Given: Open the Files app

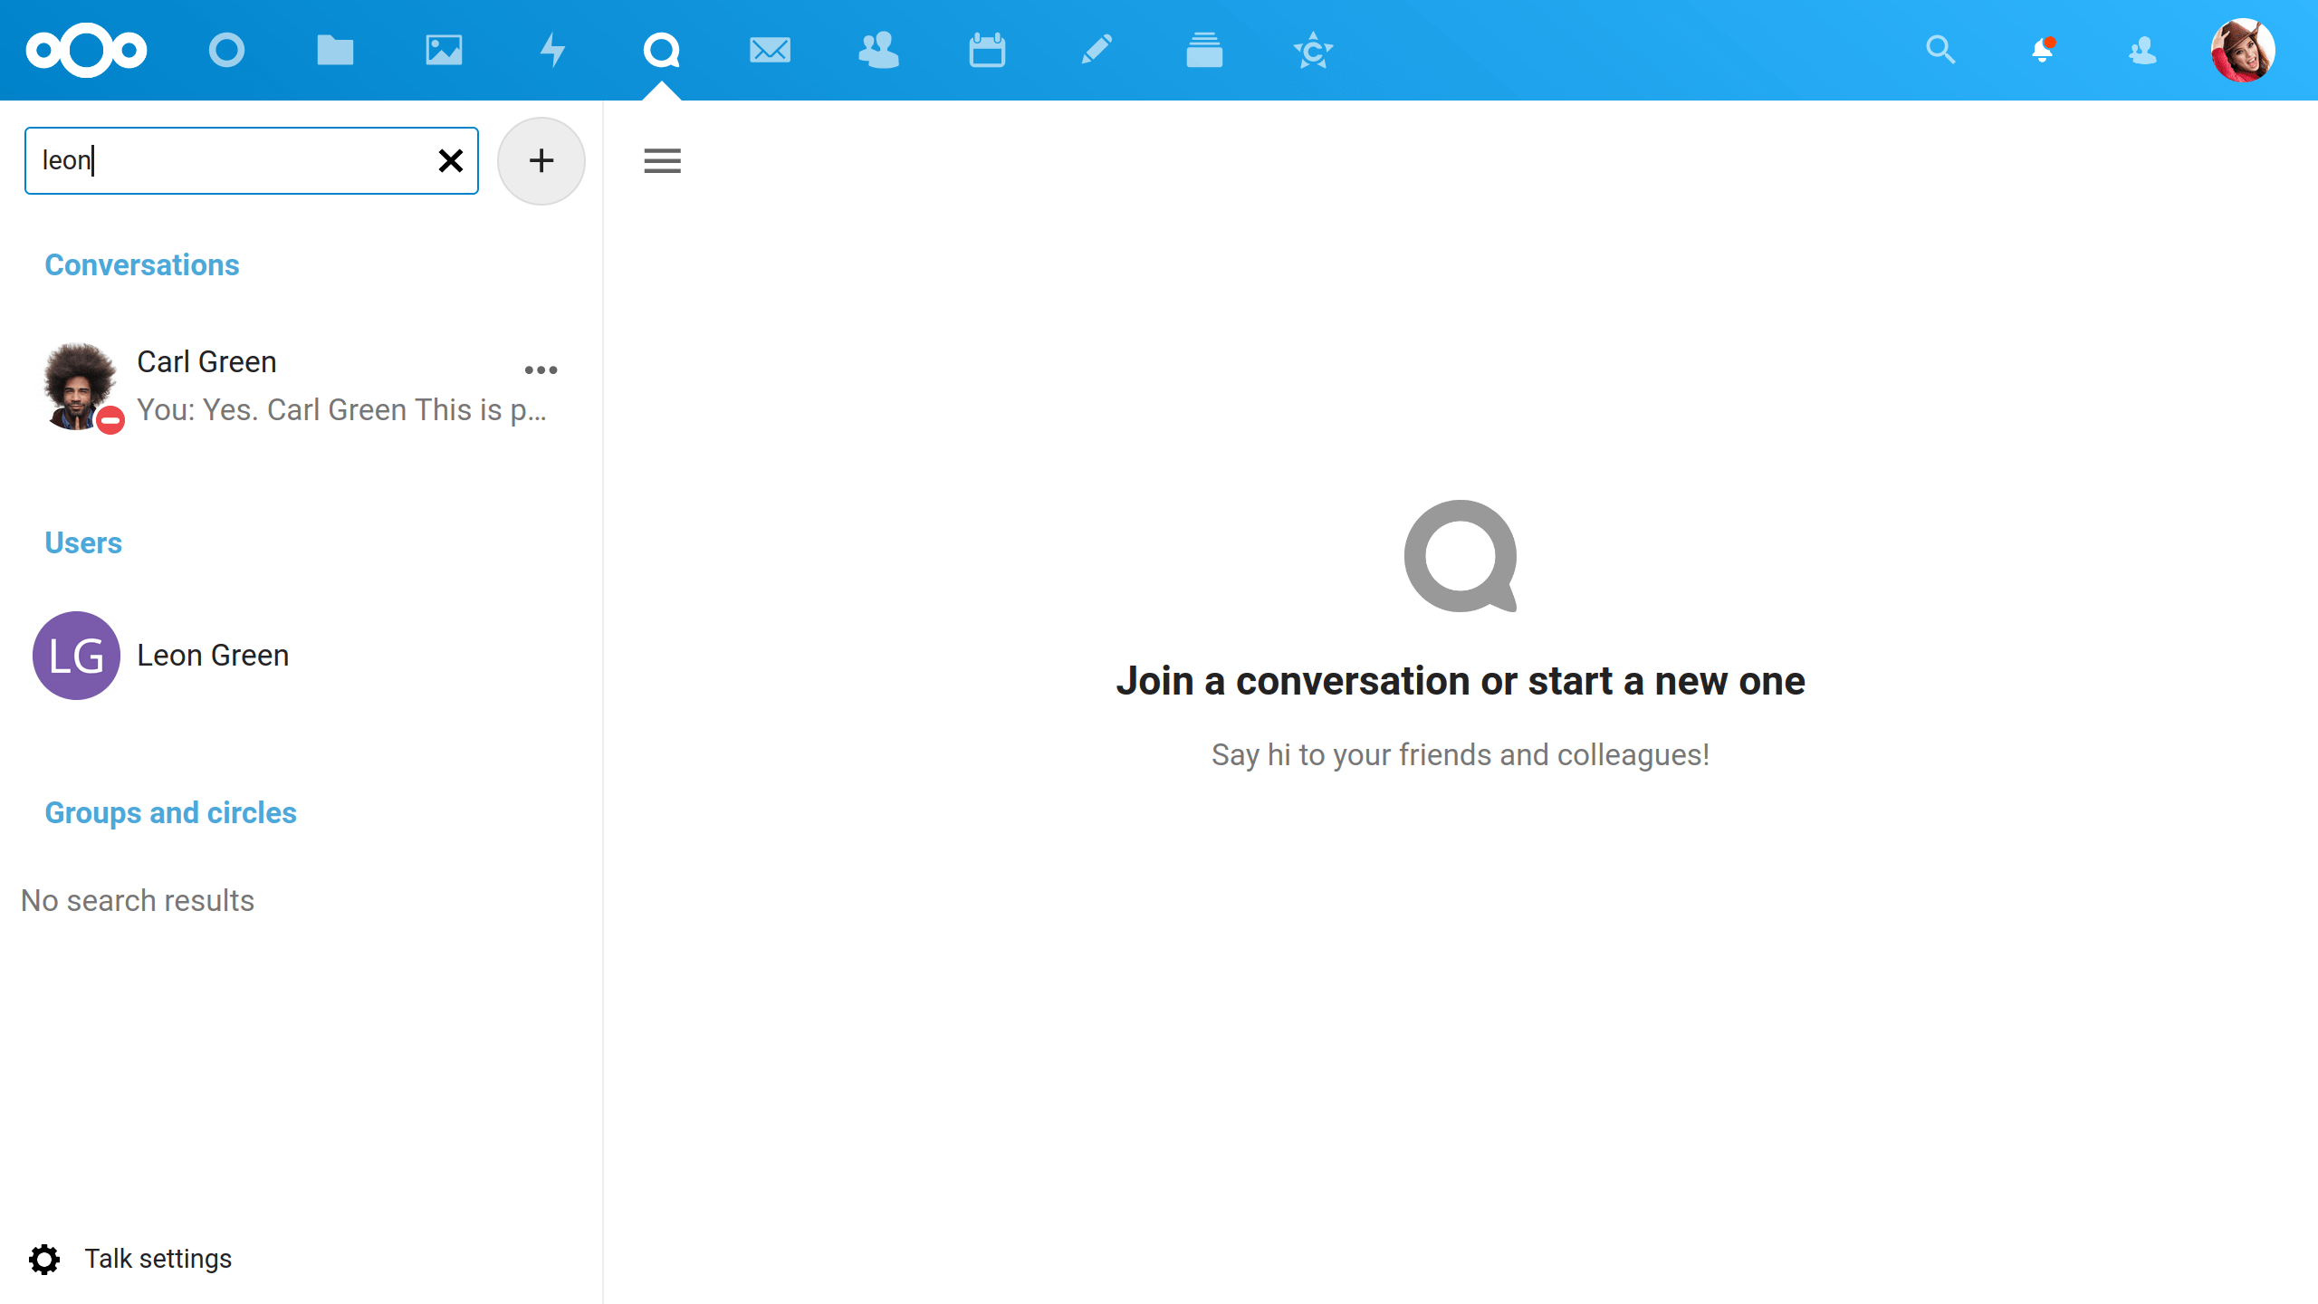Looking at the screenshot, I should [x=336, y=50].
